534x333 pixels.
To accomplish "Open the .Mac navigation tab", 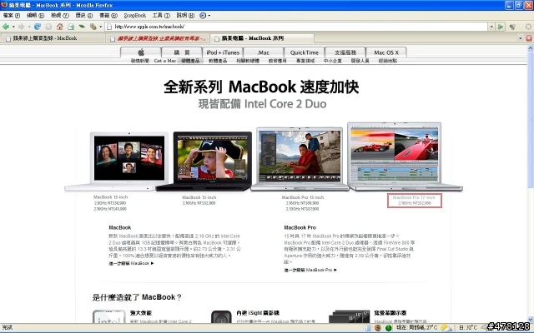I will 264,52.
